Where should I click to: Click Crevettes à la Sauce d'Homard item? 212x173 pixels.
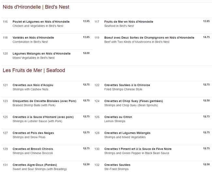pyautogui.click(x=43, y=117)
